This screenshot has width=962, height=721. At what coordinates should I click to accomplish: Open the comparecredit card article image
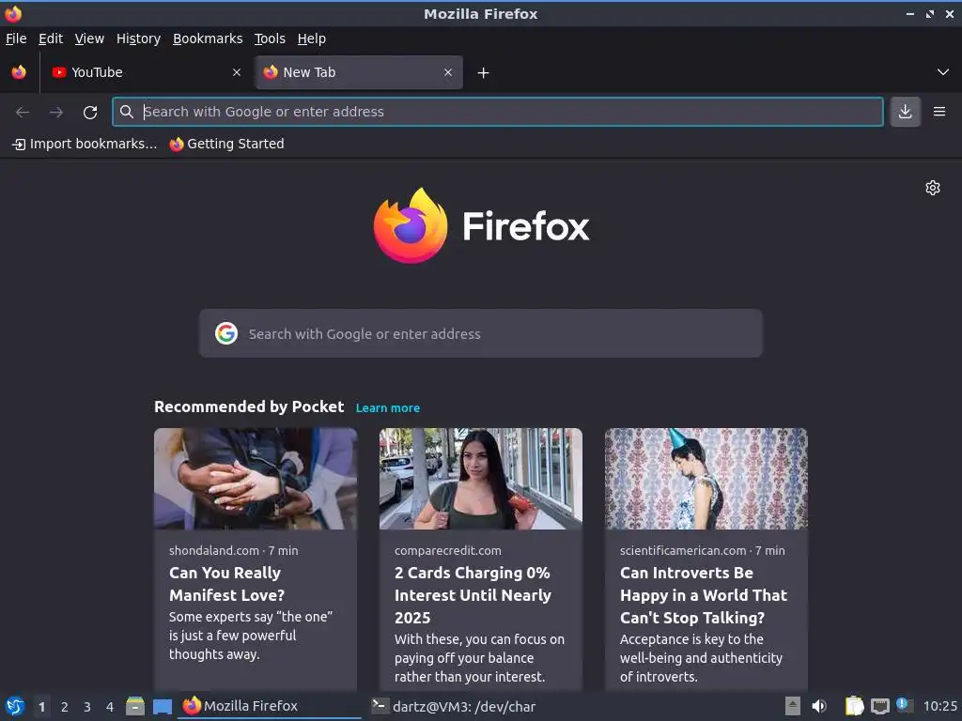click(x=481, y=479)
